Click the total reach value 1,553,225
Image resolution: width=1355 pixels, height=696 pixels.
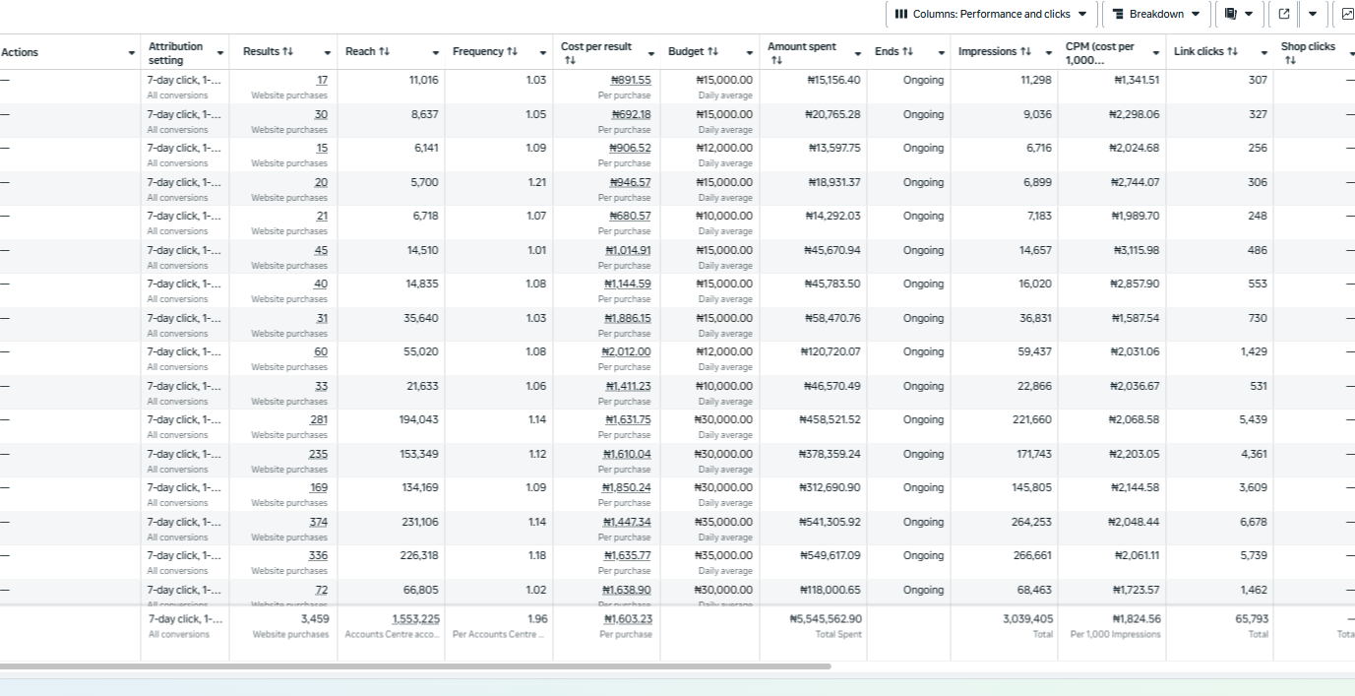(415, 619)
